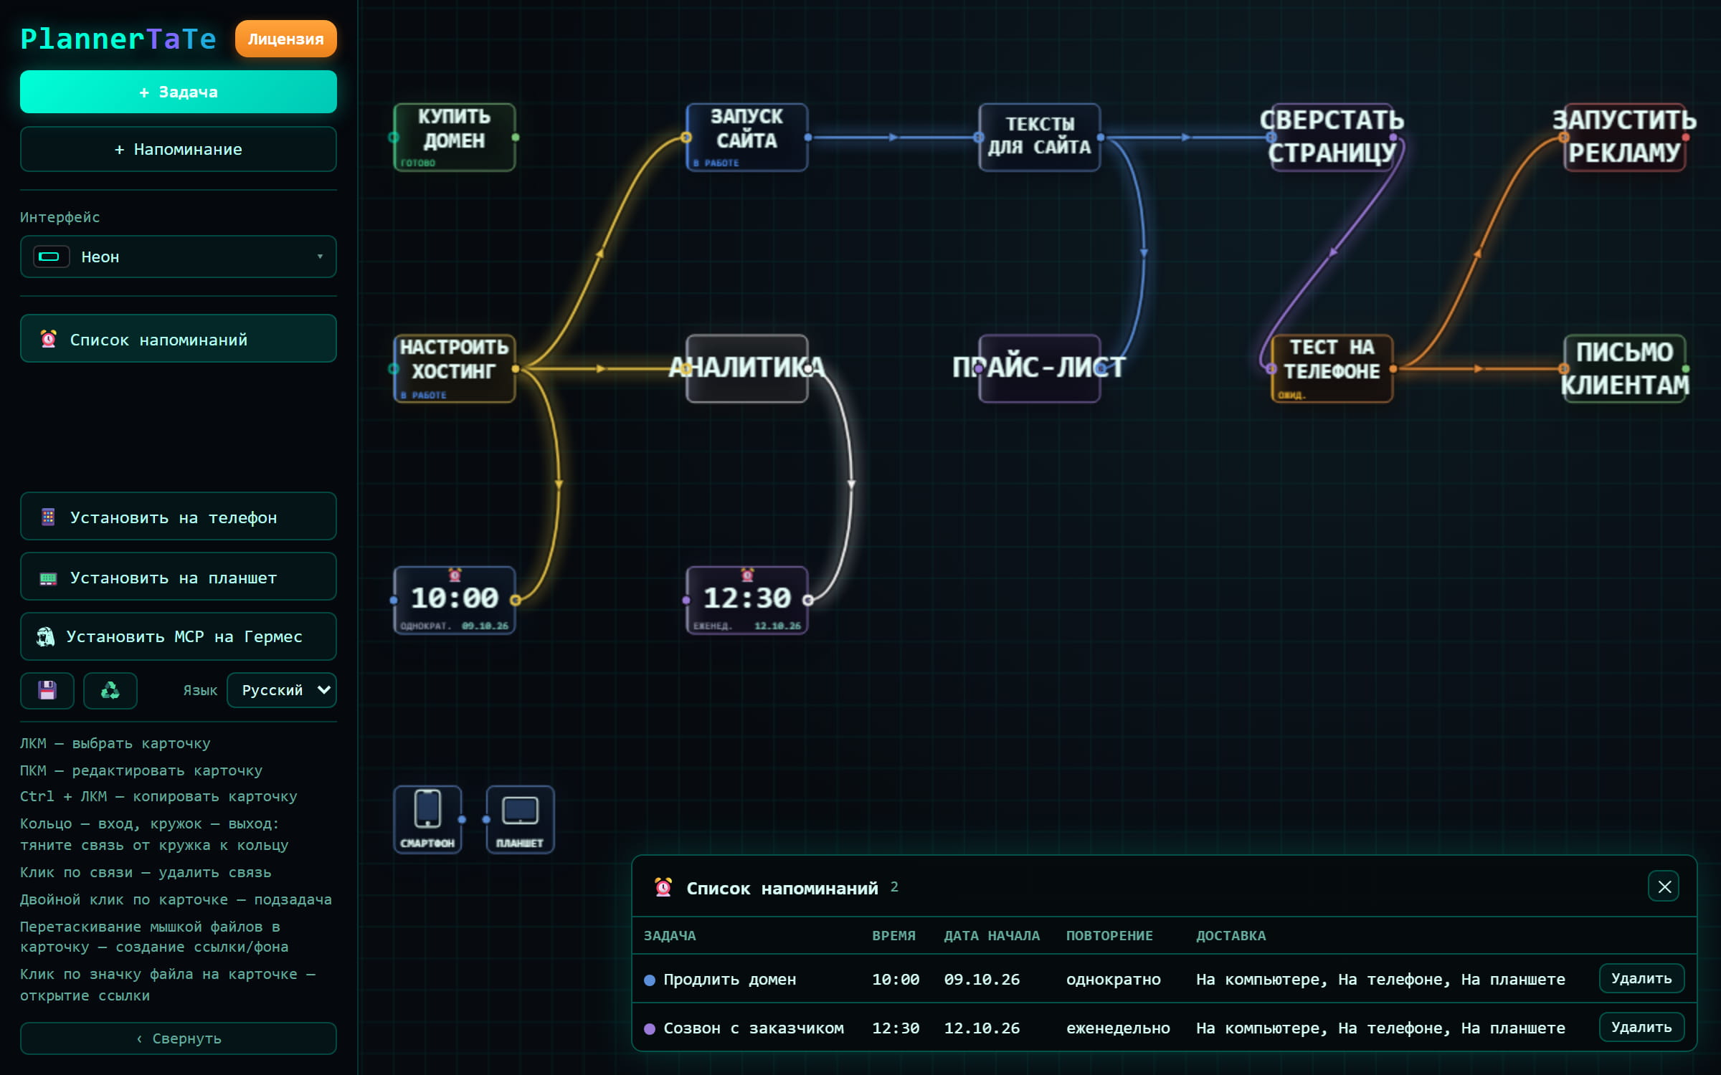
Task: Open the Интерфейс theme dropdown showing Неон
Action: pos(179,257)
